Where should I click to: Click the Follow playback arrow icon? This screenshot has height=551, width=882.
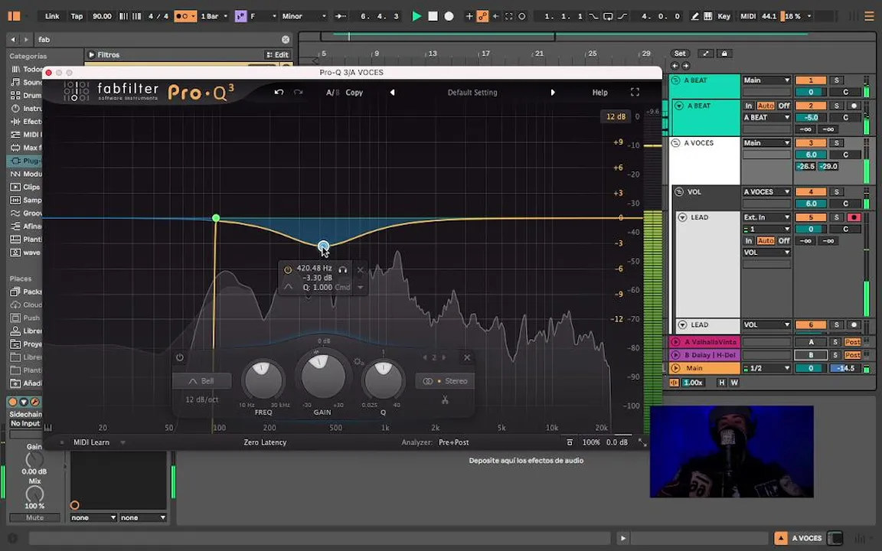tap(341, 16)
